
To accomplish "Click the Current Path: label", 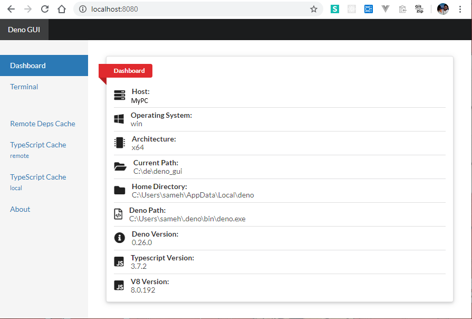I will point(156,163).
